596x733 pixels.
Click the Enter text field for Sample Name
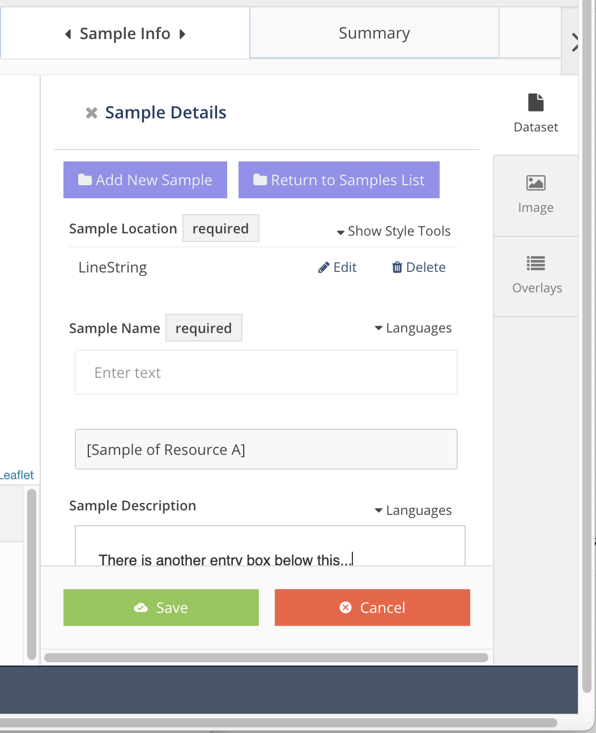pyautogui.click(x=266, y=372)
